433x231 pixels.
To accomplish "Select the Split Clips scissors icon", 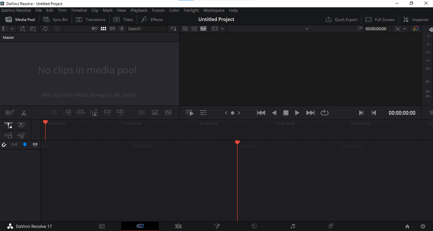I will click(24, 112).
